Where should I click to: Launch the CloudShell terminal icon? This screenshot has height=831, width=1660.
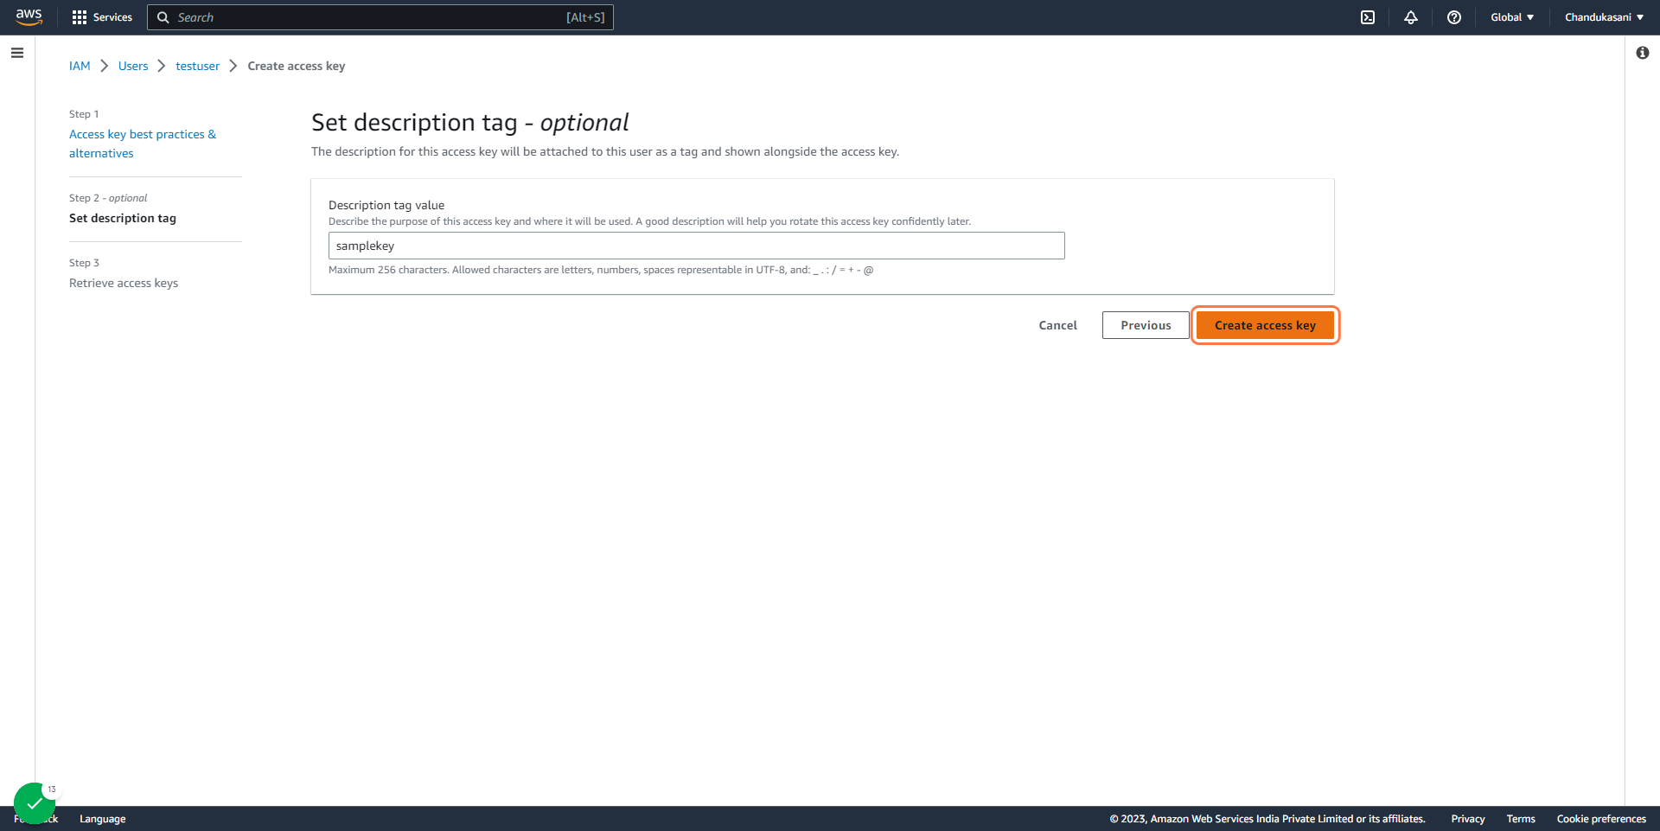point(1368,17)
